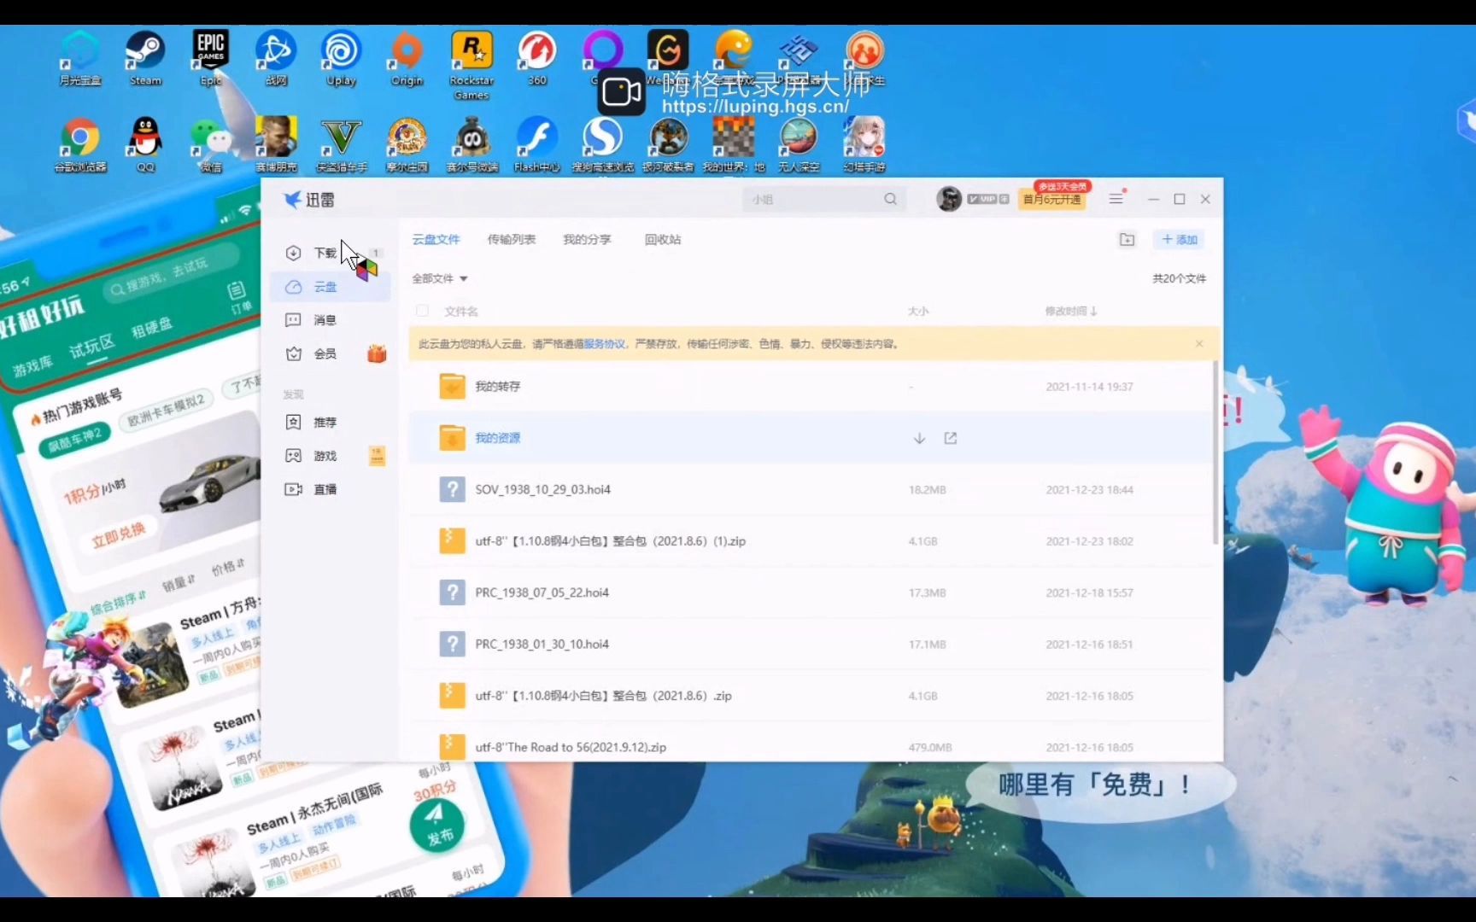1476x922 pixels.
Task: Open the Rockstar Games desktop shortcut
Action: [x=471, y=66]
